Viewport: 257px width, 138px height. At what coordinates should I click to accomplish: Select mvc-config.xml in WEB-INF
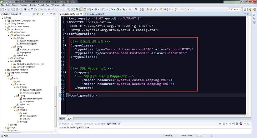point(30,116)
